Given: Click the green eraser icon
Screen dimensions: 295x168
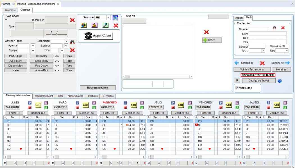Looking at the screenshot, I should (105, 25).
